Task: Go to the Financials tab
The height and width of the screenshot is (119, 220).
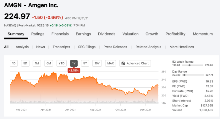Action: 60,34
